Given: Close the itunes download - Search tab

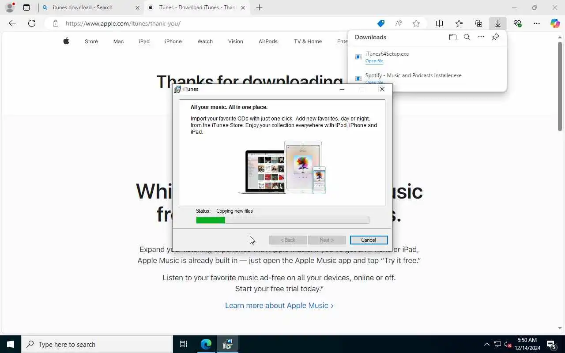Looking at the screenshot, I should point(137,8).
